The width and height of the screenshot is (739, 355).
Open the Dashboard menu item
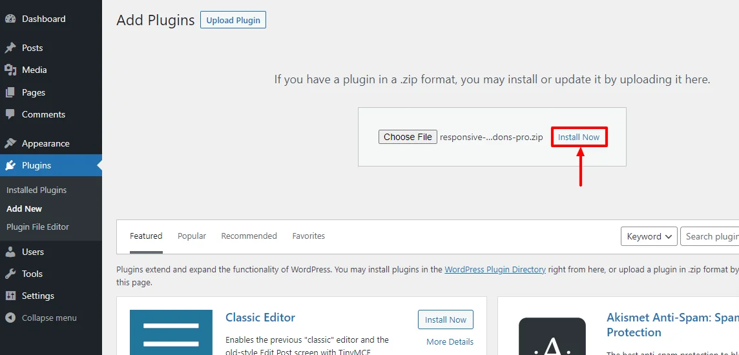(44, 19)
